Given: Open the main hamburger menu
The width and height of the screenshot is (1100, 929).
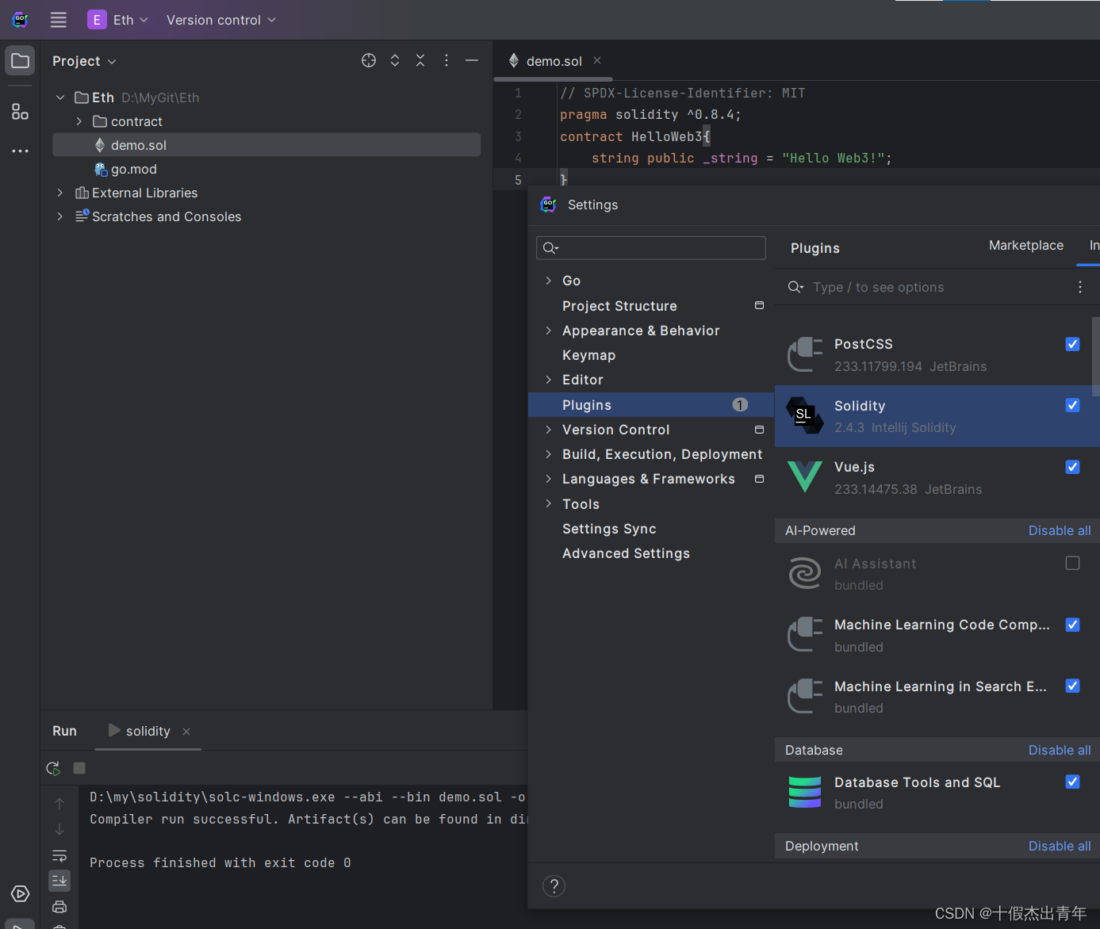Looking at the screenshot, I should [59, 20].
